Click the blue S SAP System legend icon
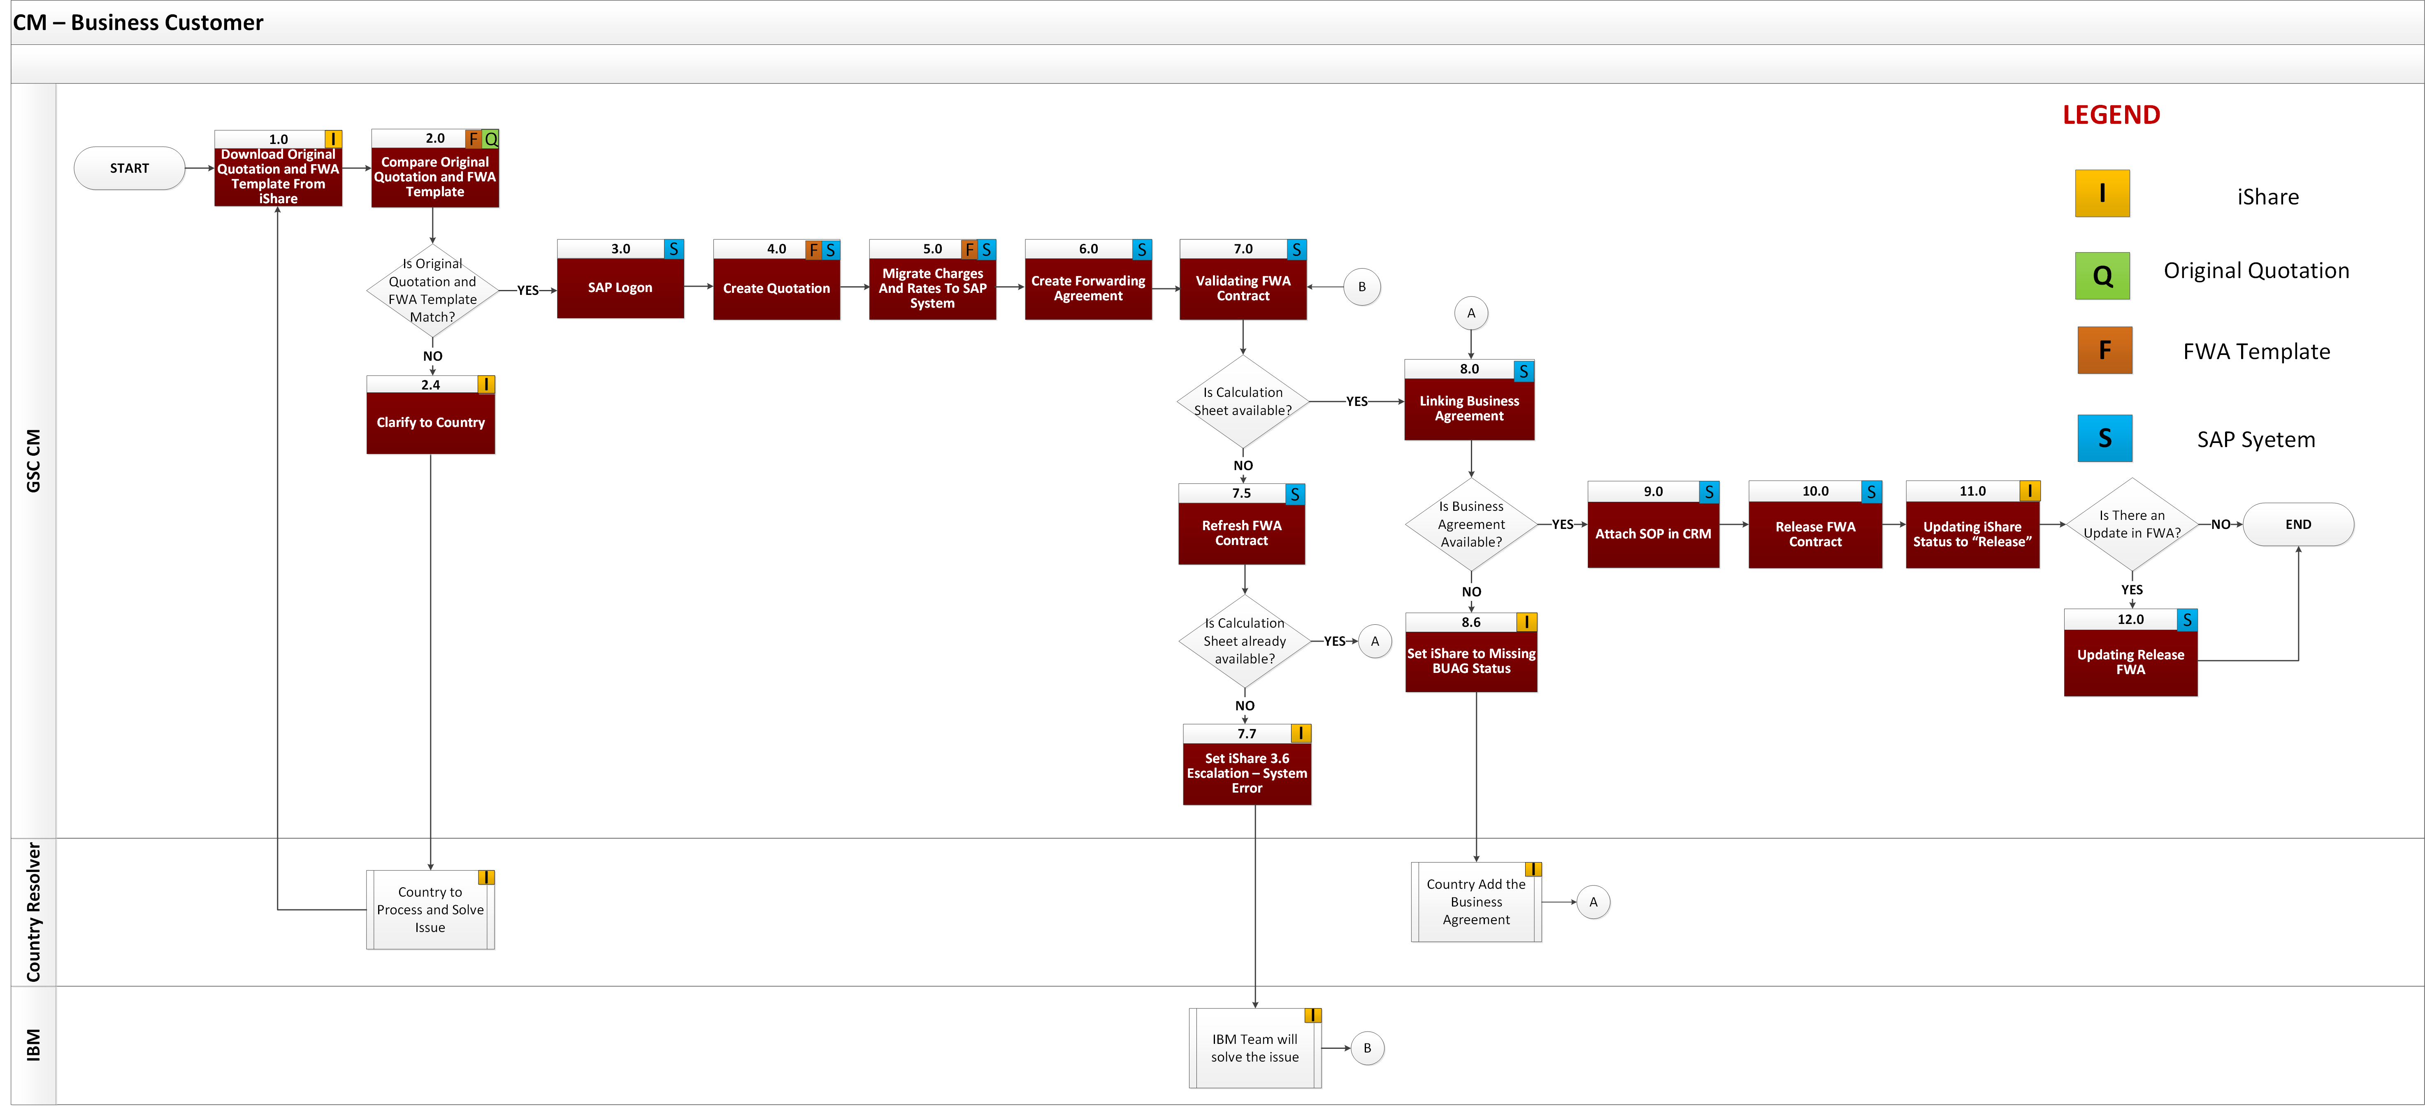Image resolution: width=2425 pixels, height=1106 pixels. (x=2104, y=438)
